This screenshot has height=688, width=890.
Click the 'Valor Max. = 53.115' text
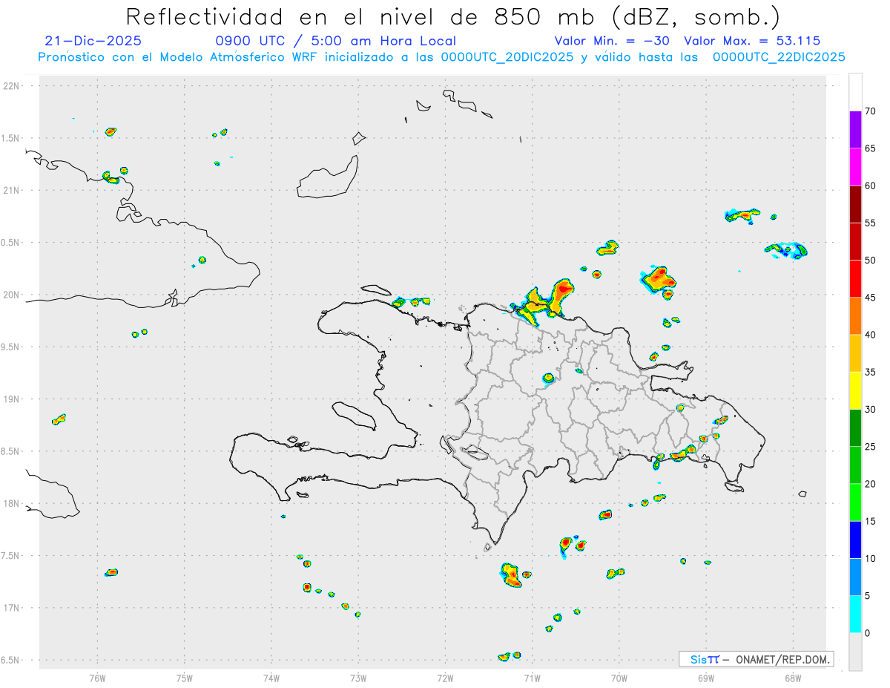(752, 41)
